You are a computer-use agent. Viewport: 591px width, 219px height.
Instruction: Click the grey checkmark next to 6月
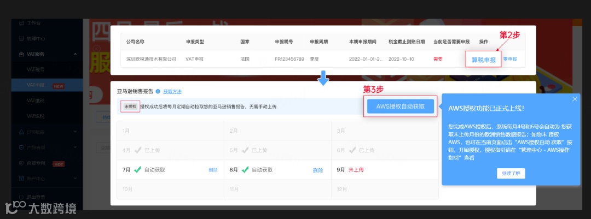[x=352, y=150]
